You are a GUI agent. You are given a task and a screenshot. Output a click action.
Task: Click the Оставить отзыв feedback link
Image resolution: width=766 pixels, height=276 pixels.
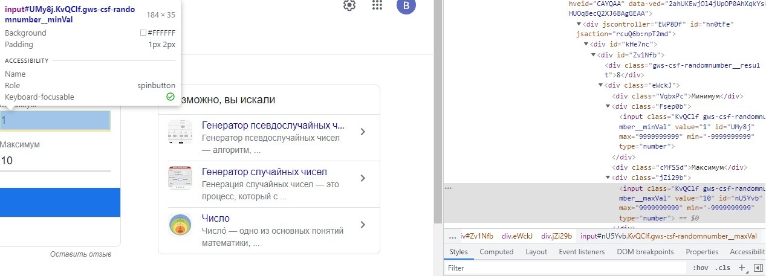[x=80, y=254]
